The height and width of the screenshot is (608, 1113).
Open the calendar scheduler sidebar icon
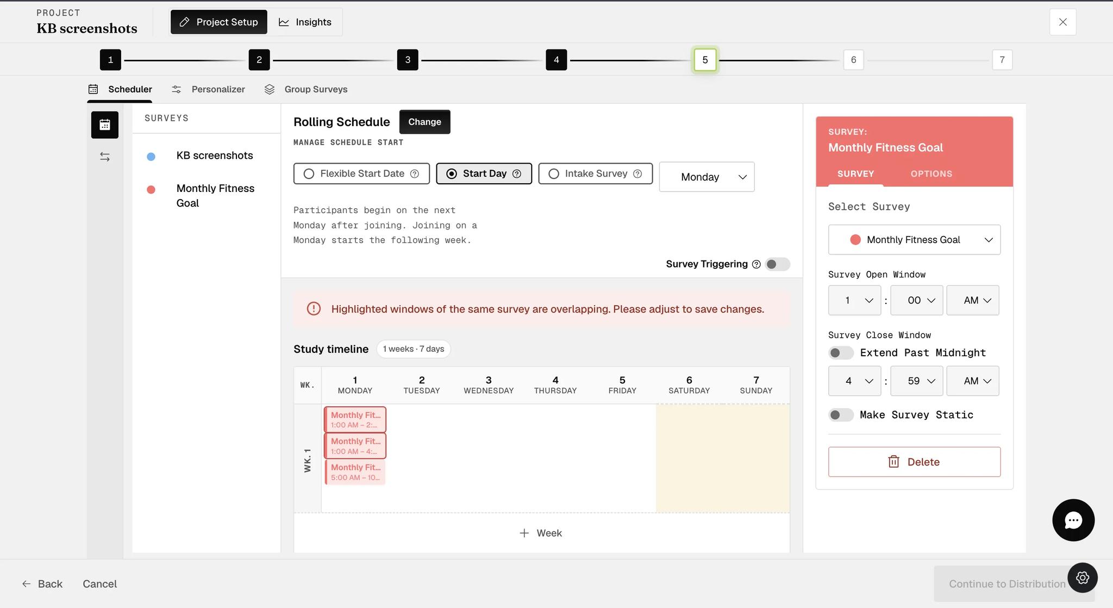coord(105,125)
